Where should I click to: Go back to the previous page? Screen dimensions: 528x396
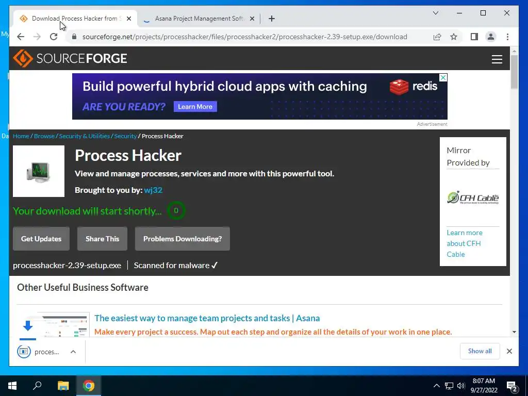click(21, 37)
